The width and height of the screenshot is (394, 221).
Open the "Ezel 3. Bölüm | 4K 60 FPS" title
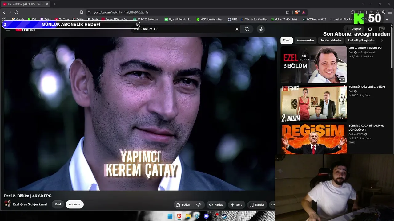(x=365, y=48)
